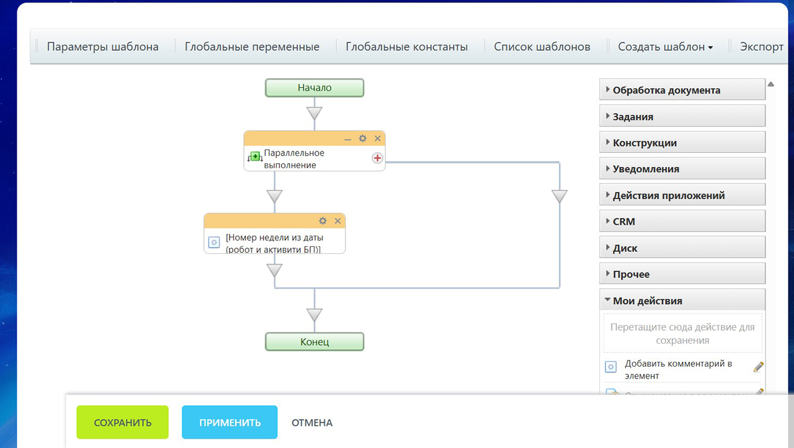Click the Номер недели из даты activity icon
The height and width of the screenshot is (448, 794).
point(214,243)
